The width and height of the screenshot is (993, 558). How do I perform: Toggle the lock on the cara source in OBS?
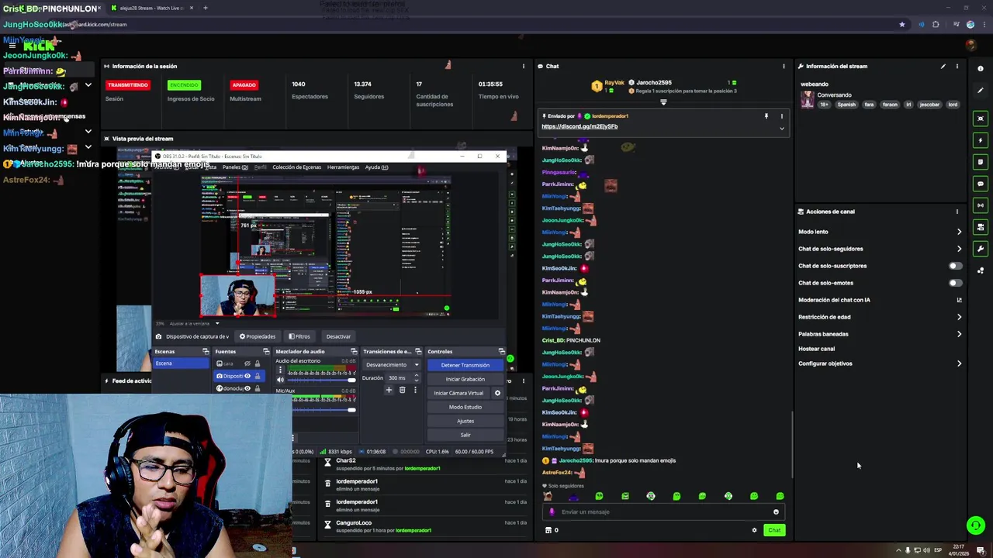[258, 363]
